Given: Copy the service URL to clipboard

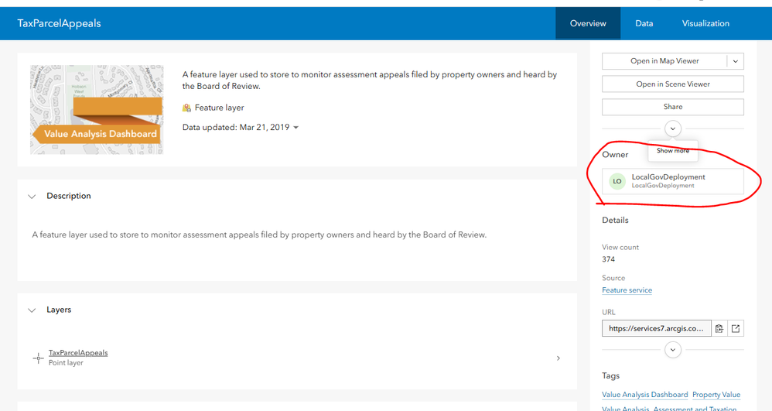Looking at the screenshot, I should click(719, 329).
